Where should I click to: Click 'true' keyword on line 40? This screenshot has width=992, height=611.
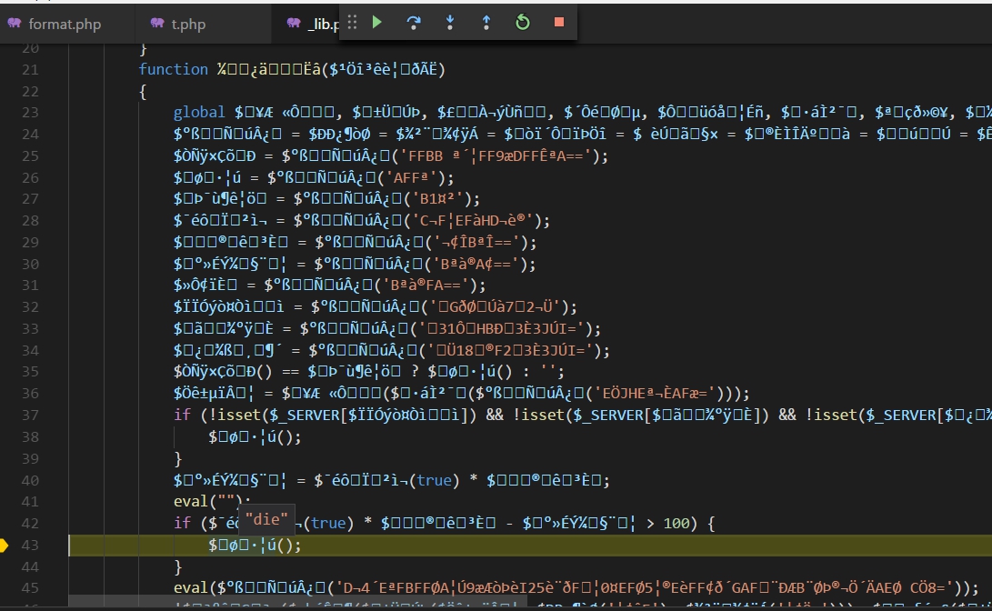point(434,480)
